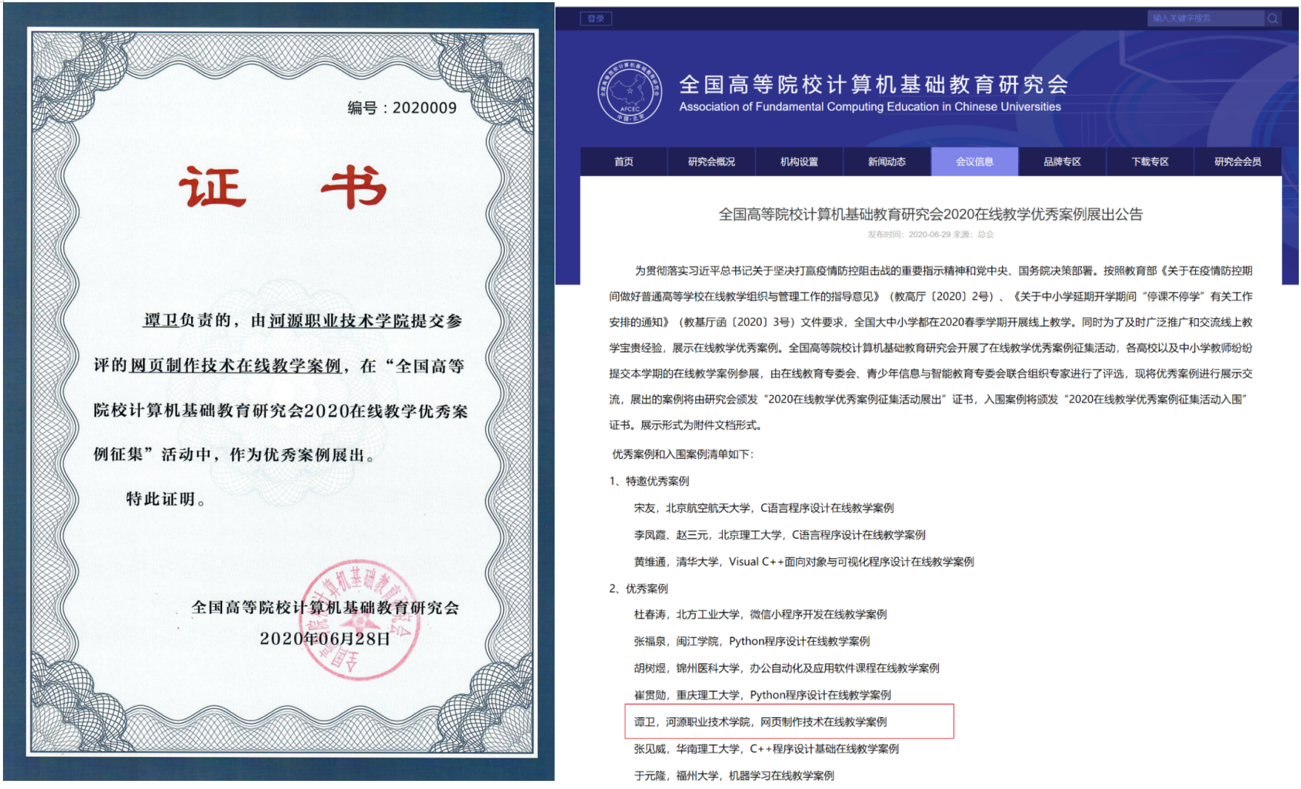Click the row 张见威，华南理工大学

pos(766,749)
